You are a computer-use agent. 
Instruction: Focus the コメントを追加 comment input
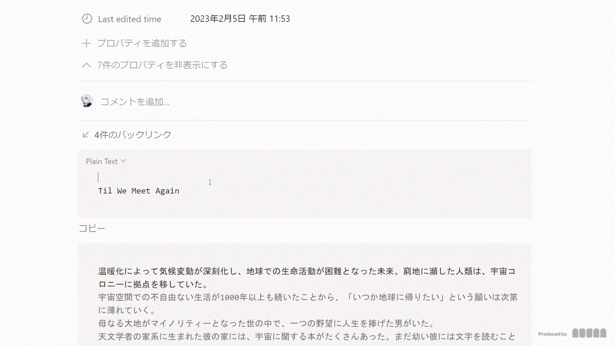click(135, 102)
